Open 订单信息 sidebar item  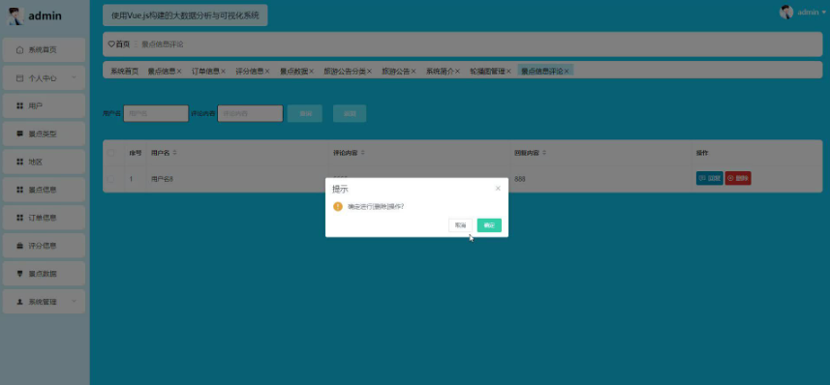[44, 218]
